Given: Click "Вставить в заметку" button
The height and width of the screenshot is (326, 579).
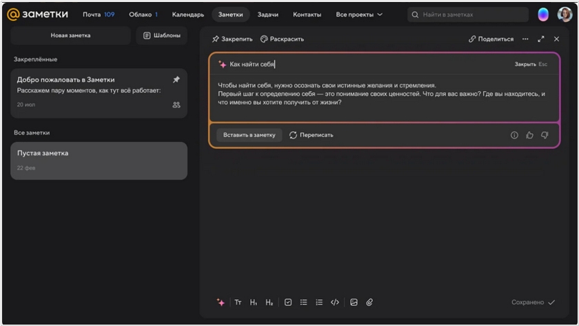Looking at the screenshot, I should pyautogui.click(x=249, y=135).
